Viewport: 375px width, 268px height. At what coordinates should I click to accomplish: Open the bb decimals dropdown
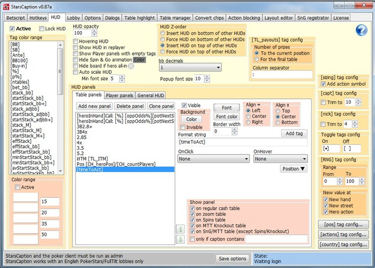(190, 67)
